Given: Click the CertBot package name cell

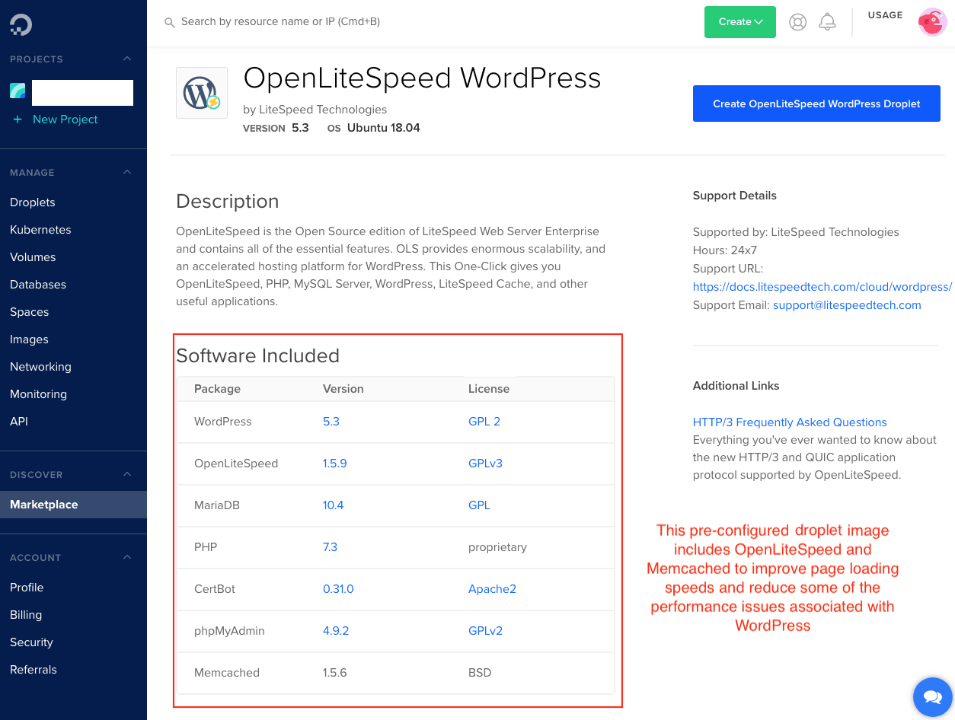Looking at the screenshot, I should (215, 589).
